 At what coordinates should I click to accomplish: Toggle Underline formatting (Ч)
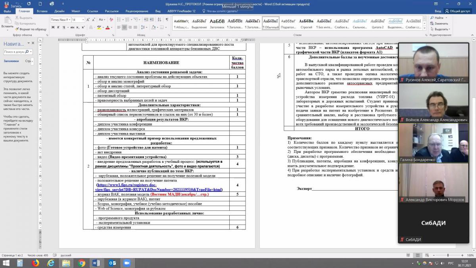coord(63,27)
